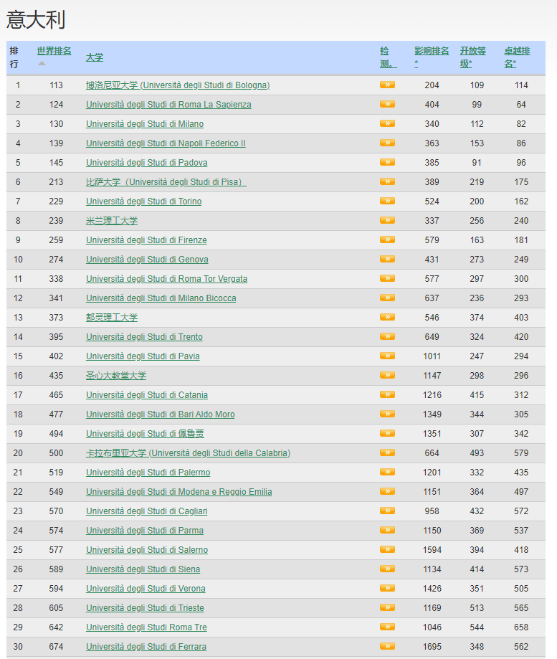Open 卡拉布里亚大学 (Calabria) link

tap(188, 453)
